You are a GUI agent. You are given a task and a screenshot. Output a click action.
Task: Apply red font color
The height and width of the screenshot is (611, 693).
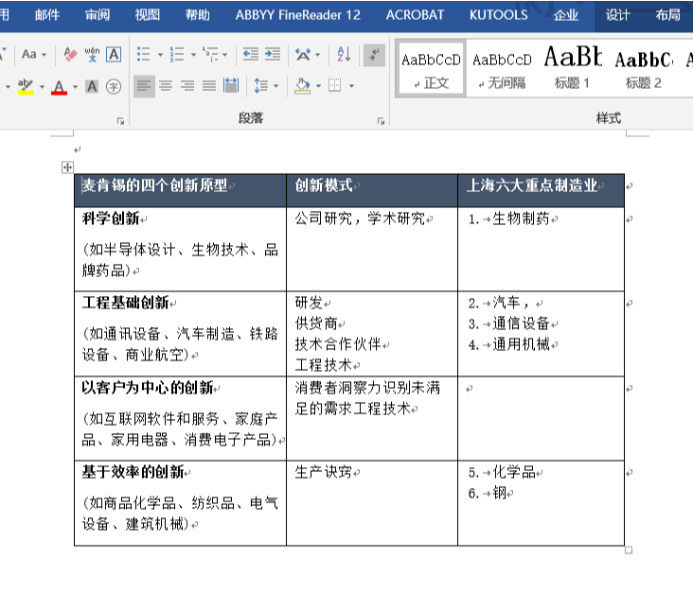pos(59,87)
